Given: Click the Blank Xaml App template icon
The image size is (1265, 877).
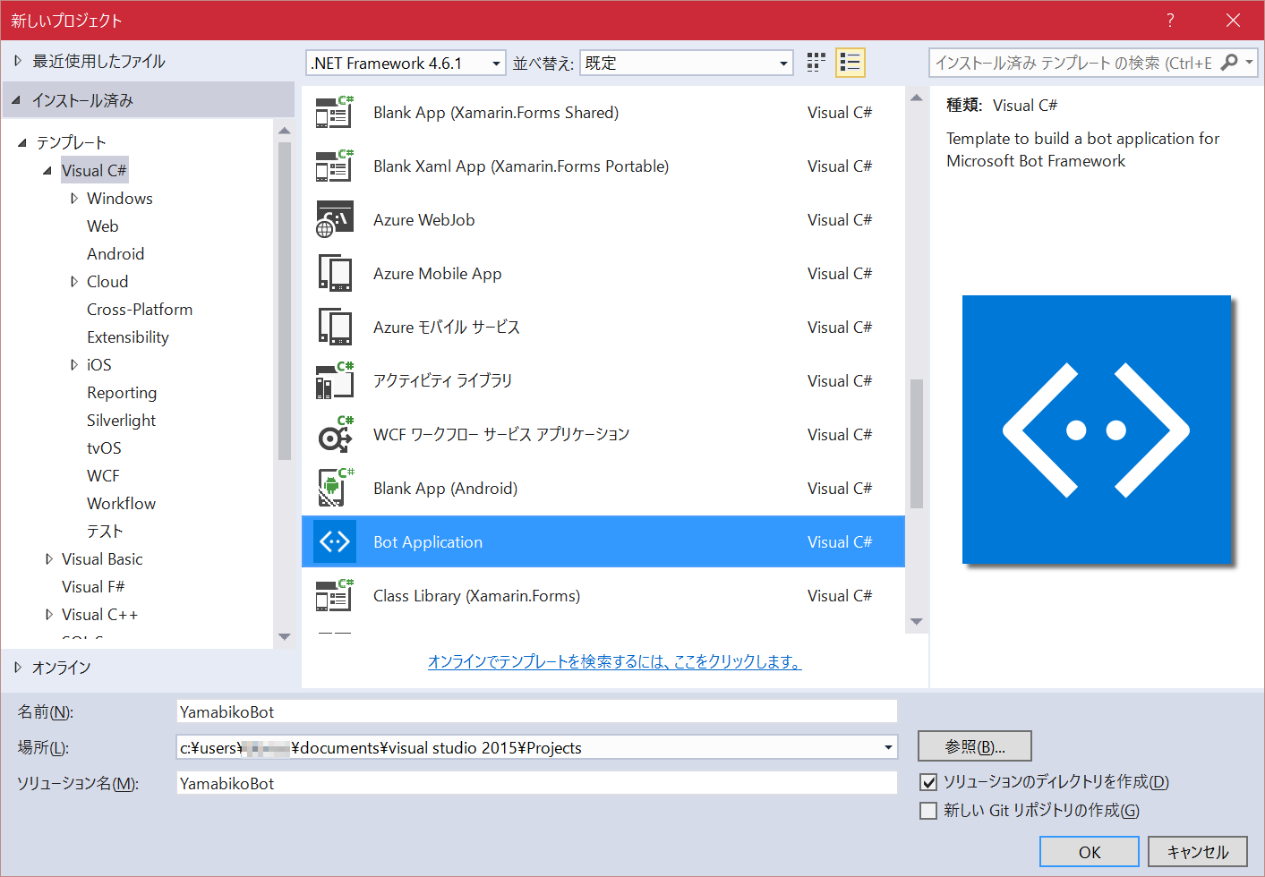Looking at the screenshot, I should pyautogui.click(x=335, y=166).
